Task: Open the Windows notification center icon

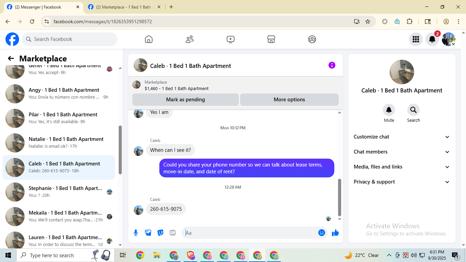Action: 455,255
